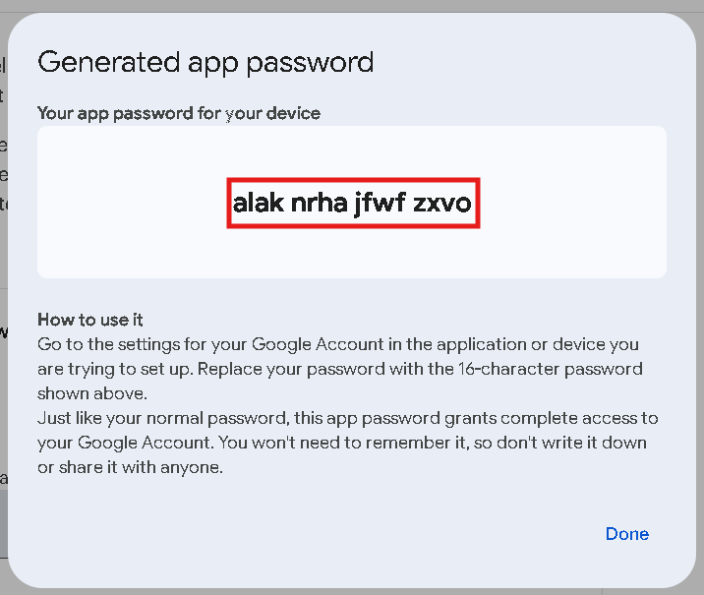This screenshot has width=704, height=595.
Task: Click the 'shown above.' text line
Action: (92, 393)
